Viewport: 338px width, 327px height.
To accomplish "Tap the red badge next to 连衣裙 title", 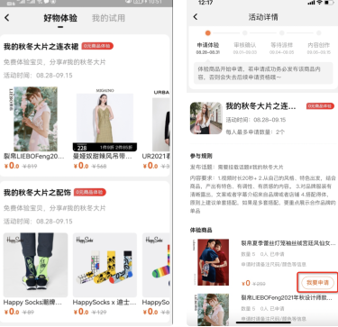I will (97, 46).
